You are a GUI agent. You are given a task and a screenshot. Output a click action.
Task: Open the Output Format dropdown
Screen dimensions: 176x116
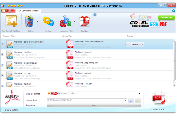point(139,93)
